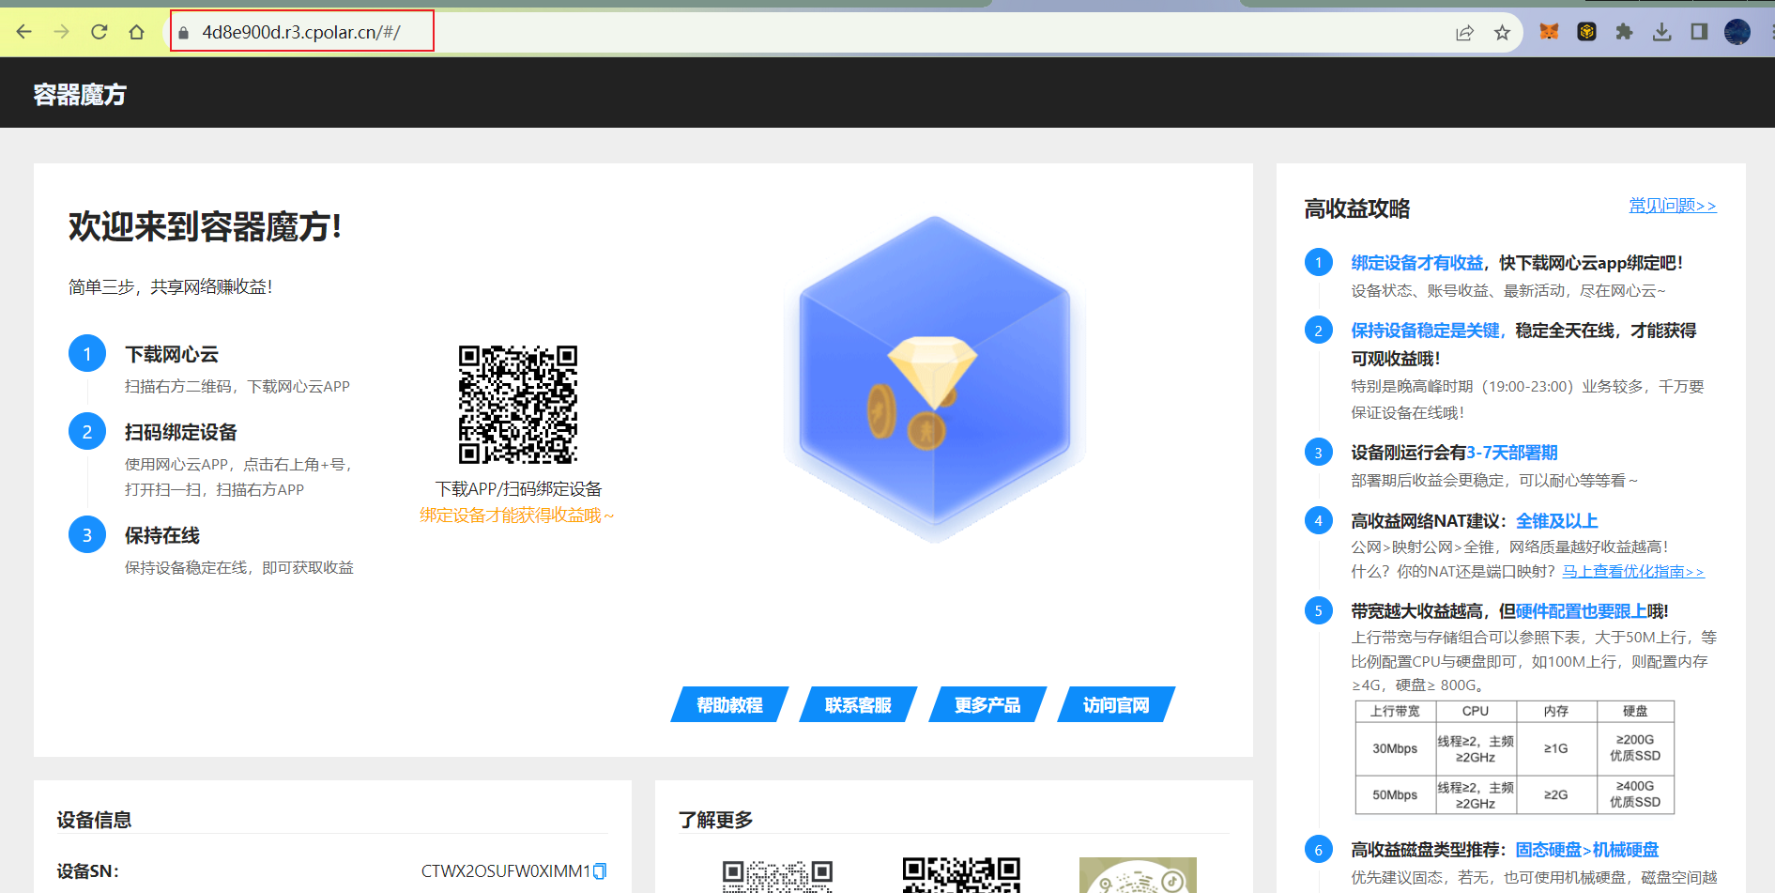The image size is (1775, 893).
Task: Click the browser forward arrow
Action: pyautogui.click(x=62, y=32)
